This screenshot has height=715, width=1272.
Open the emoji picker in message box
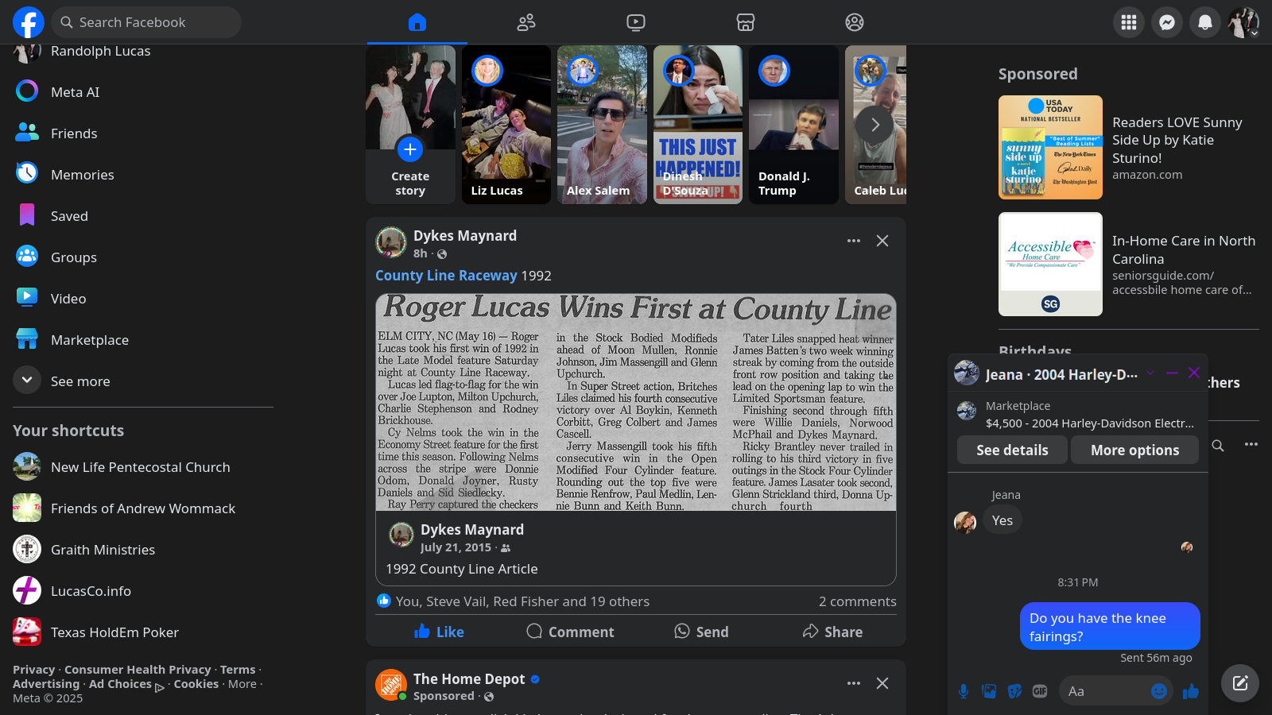pos(1158,691)
